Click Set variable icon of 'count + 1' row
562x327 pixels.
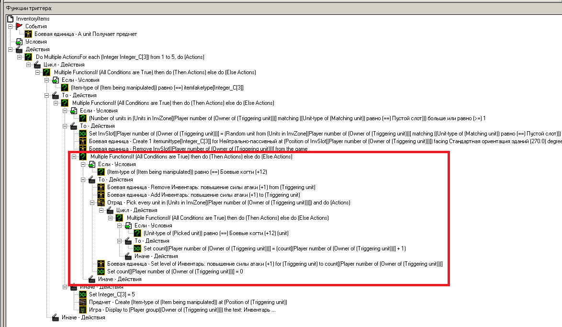[x=137, y=248]
